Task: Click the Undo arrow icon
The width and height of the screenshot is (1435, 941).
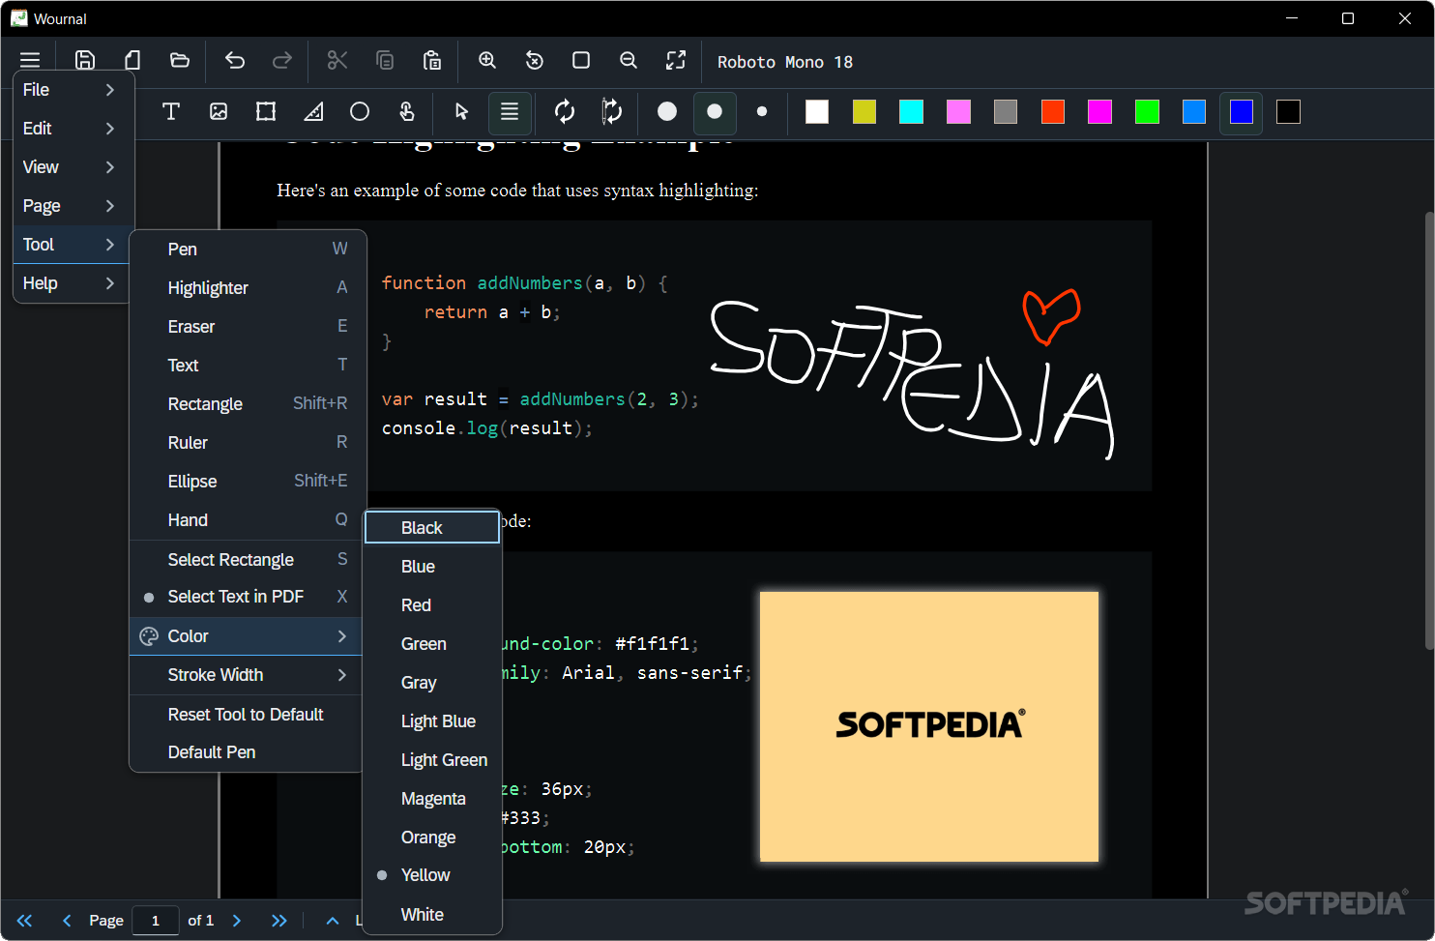Action: [235, 61]
